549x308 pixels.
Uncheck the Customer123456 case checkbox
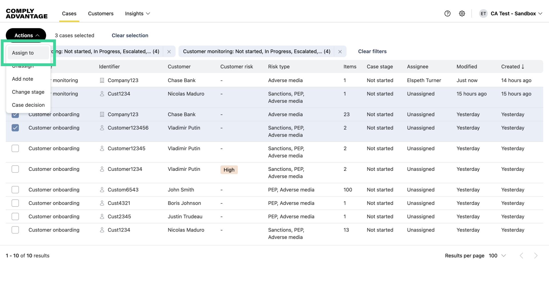coord(15,128)
